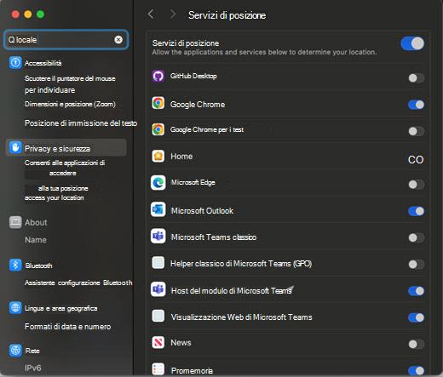Screen dimensions: 443x377
Task: Open Assistente configurazione Bluetooth result
Action: point(78,283)
